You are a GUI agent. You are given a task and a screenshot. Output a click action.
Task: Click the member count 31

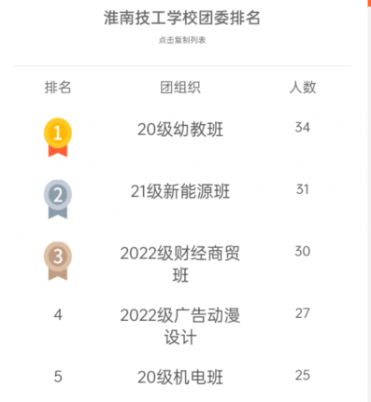[x=303, y=189]
